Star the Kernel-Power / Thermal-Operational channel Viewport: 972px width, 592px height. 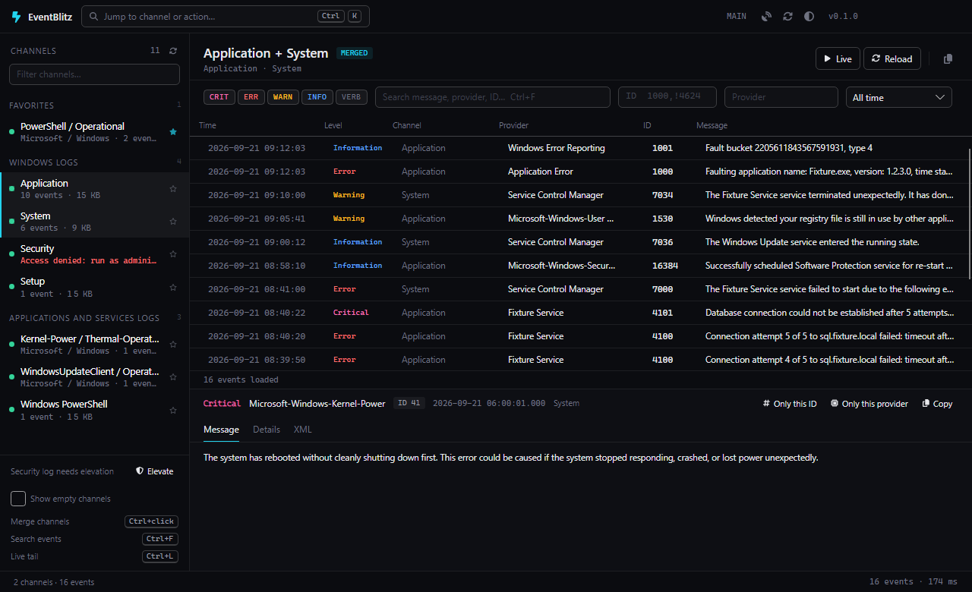[173, 345]
